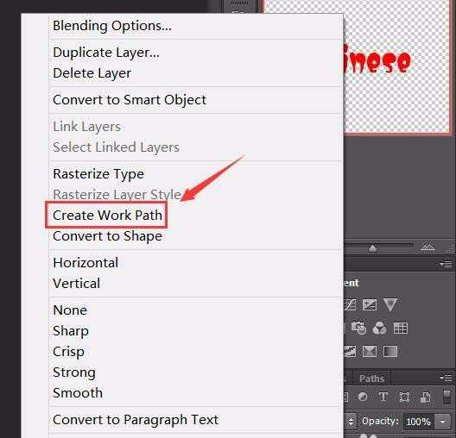Click the Opacity 100% value field
The width and height of the screenshot is (456, 438).
[419, 422]
